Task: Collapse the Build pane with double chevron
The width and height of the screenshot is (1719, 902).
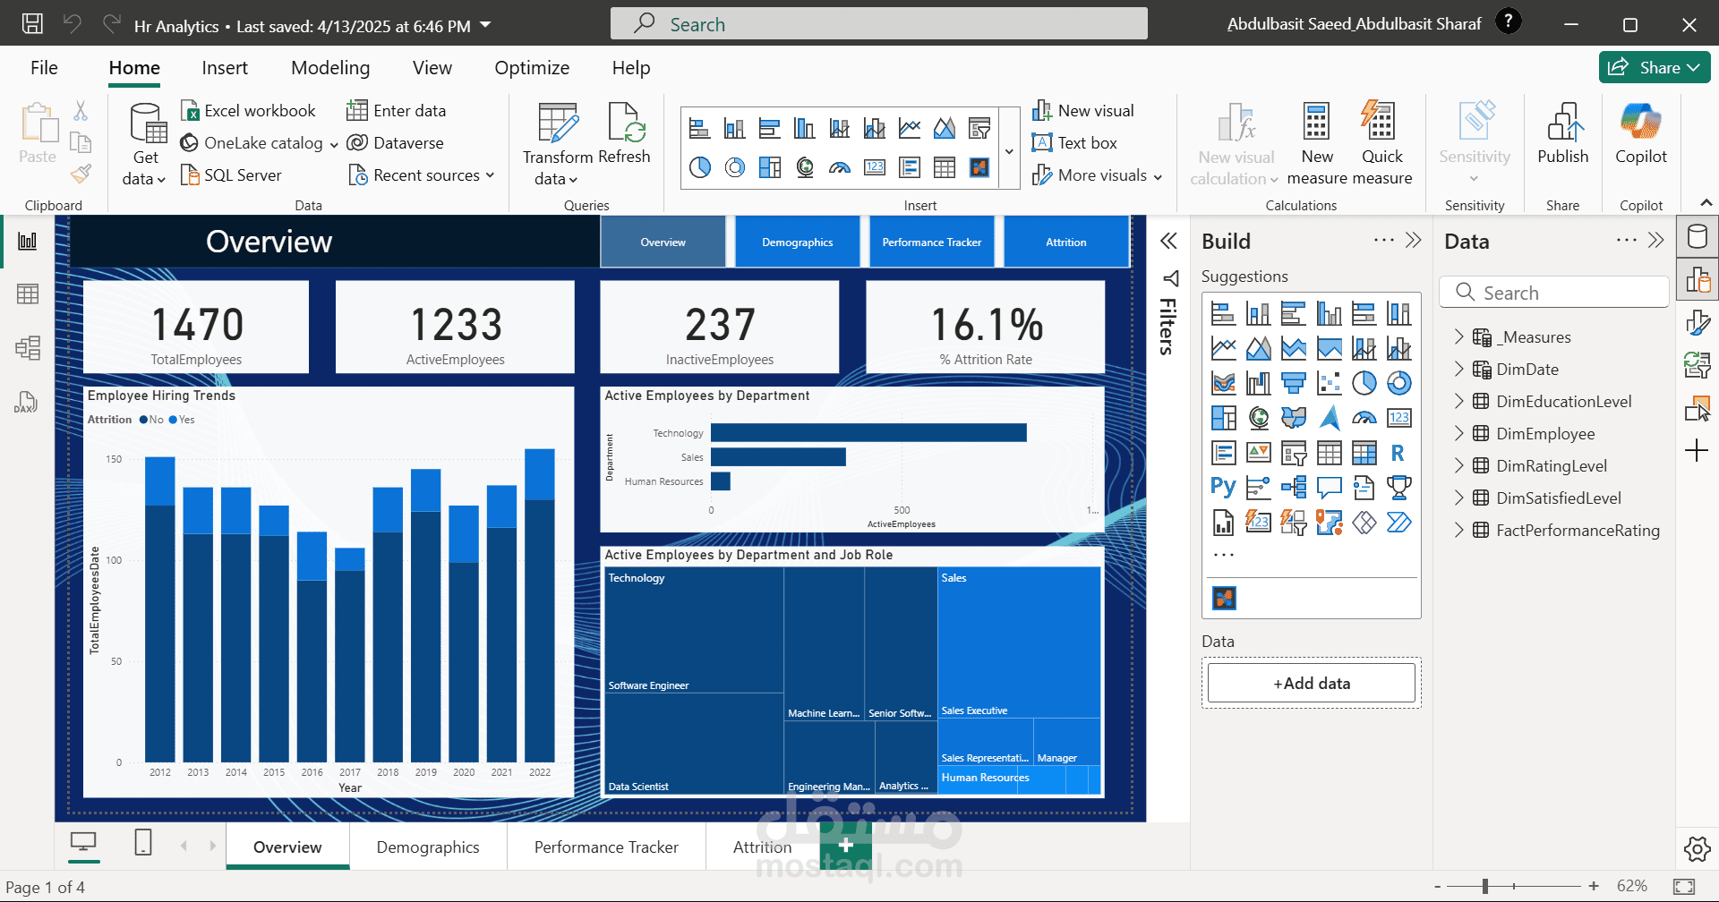Action: click(1414, 240)
